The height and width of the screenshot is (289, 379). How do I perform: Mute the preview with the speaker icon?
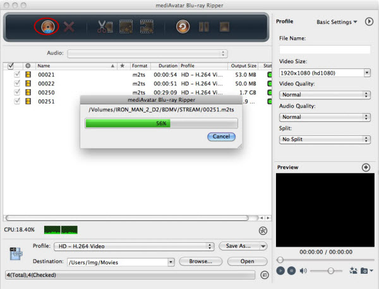(x=303, y=271)
